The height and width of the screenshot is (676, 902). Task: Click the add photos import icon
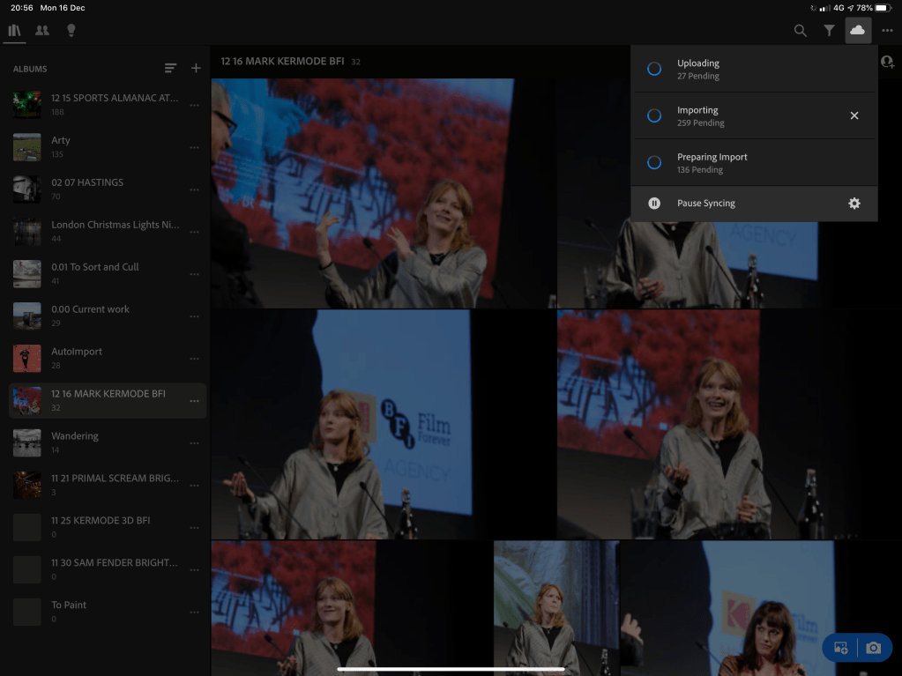[840, 649]
